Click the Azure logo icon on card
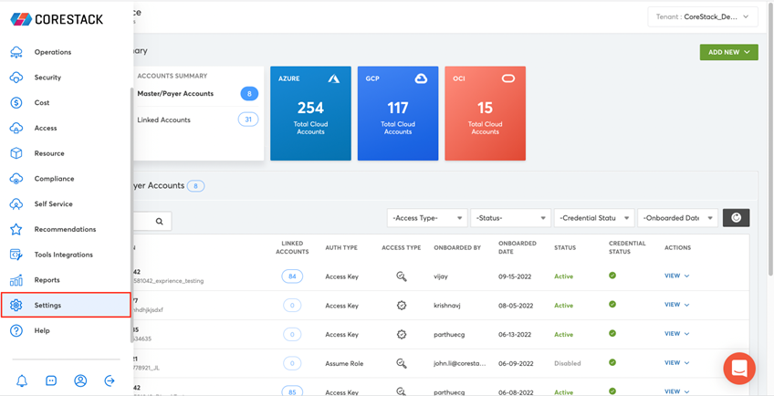This screenshot has width=774, height=396. [x=334, y=78]
